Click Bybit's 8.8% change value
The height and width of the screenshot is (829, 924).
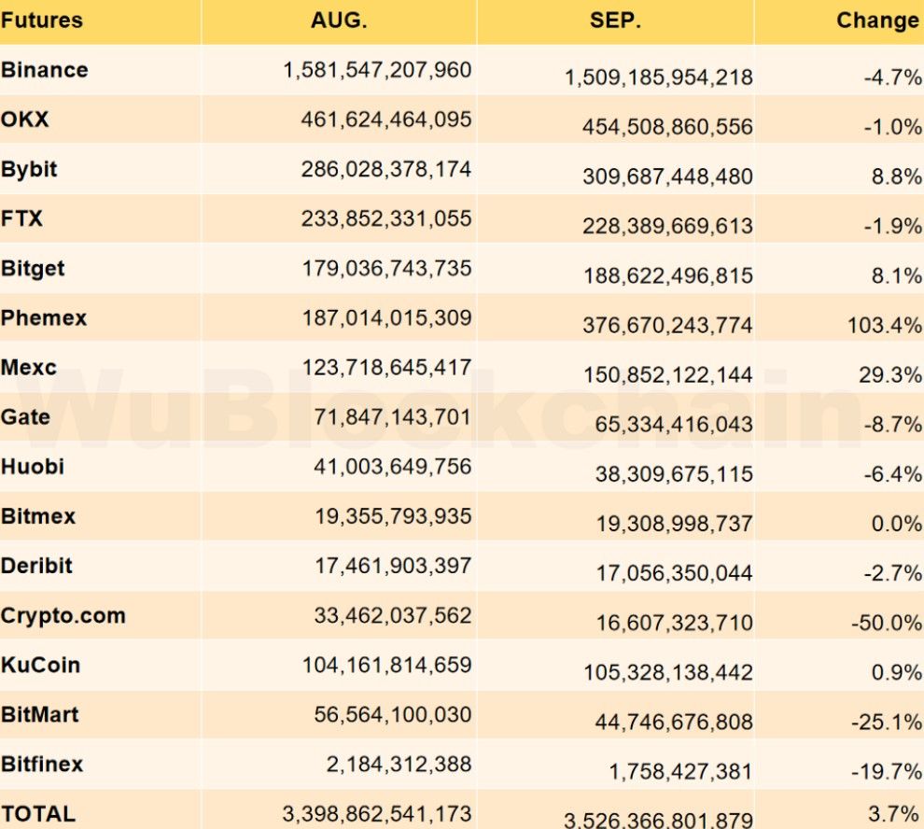(x=897, y=176)
